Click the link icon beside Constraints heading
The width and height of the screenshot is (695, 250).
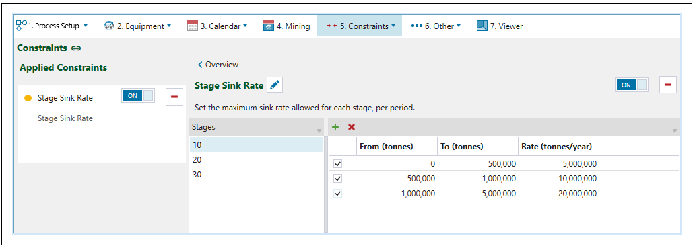click(76, 48)
